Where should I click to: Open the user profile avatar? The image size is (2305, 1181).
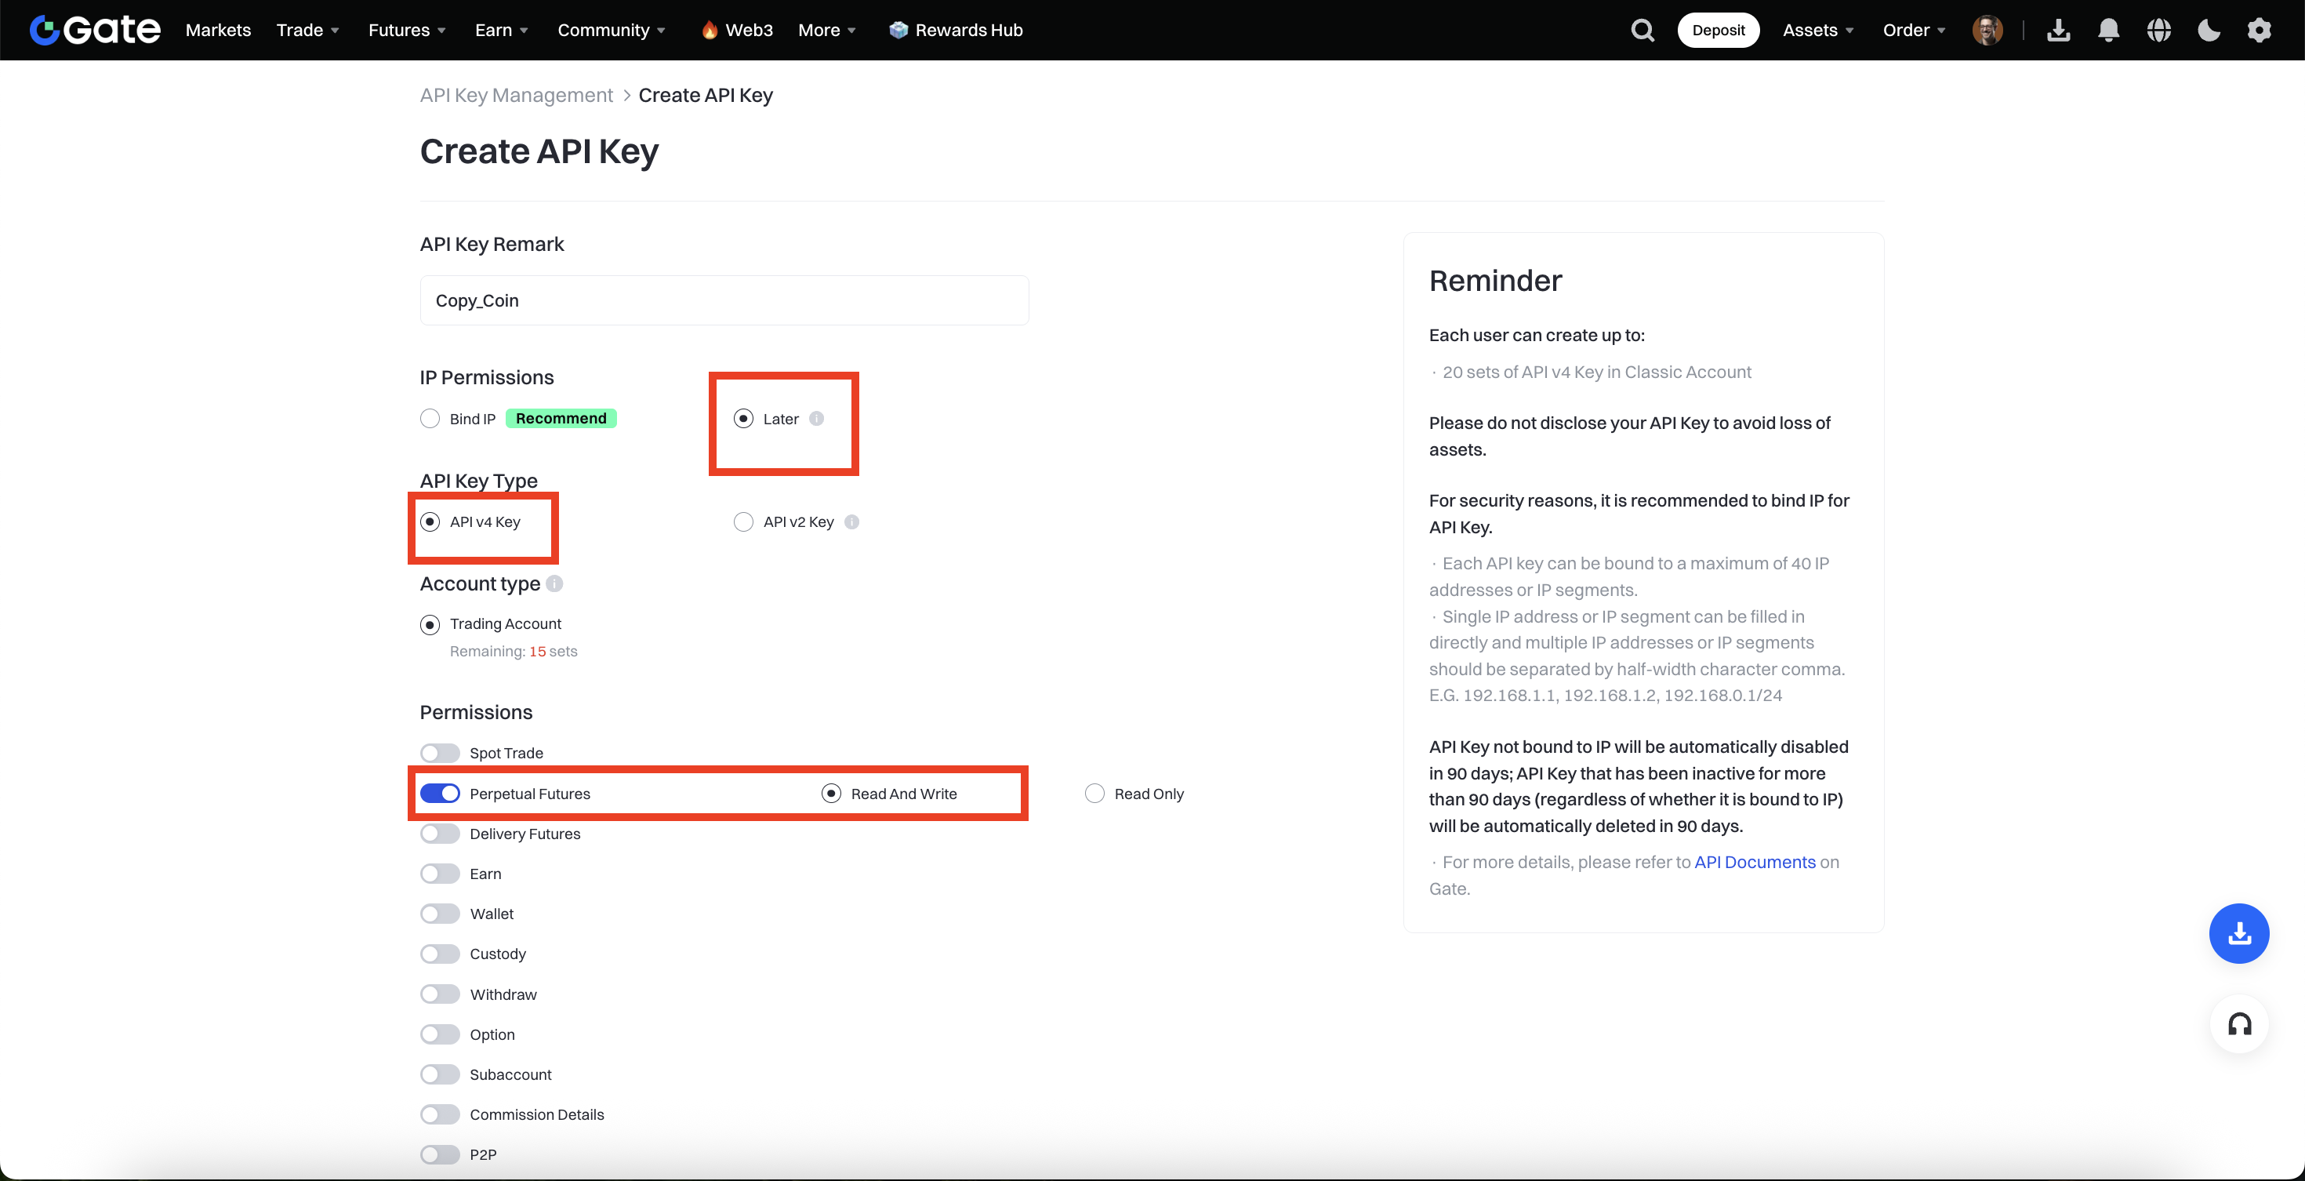1987,31
